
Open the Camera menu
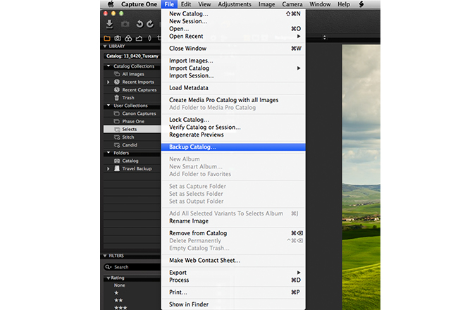click(292, 4)
